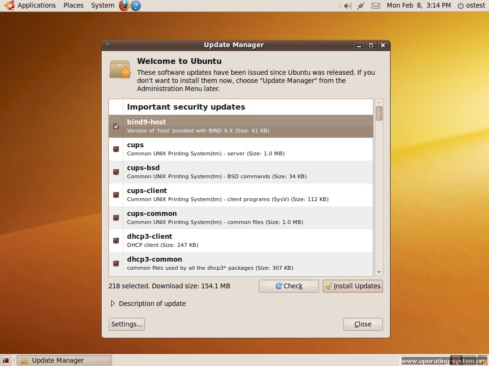Click Install Updates
Viewport: 489px width, 366px height.
click(353, 286)
